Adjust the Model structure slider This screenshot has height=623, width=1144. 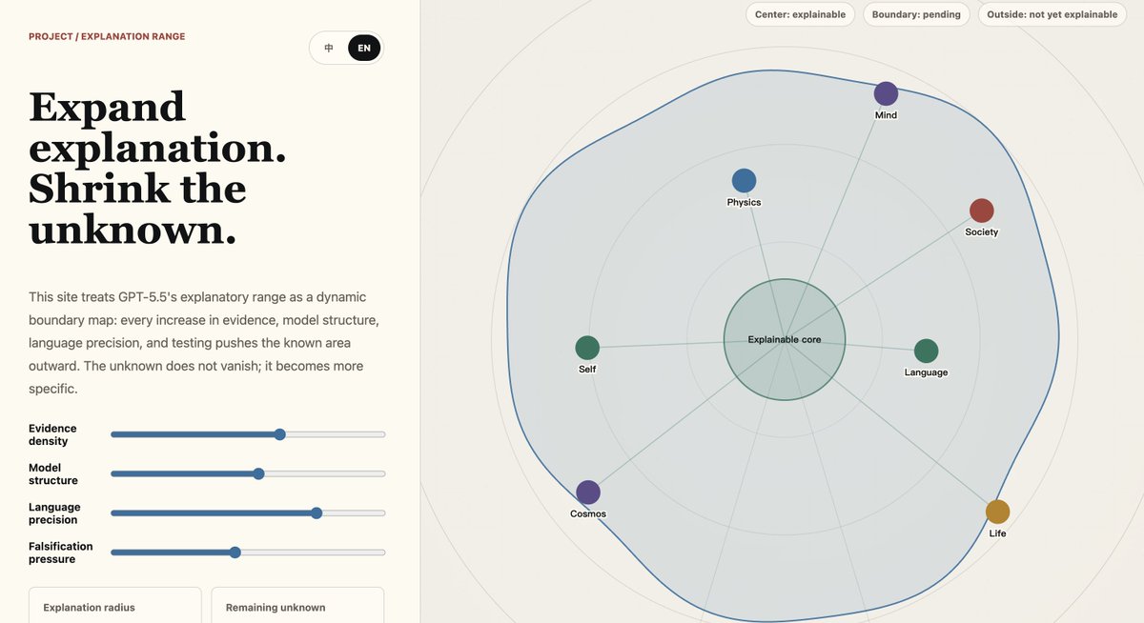pyautogui.click(x=248, y=473)
